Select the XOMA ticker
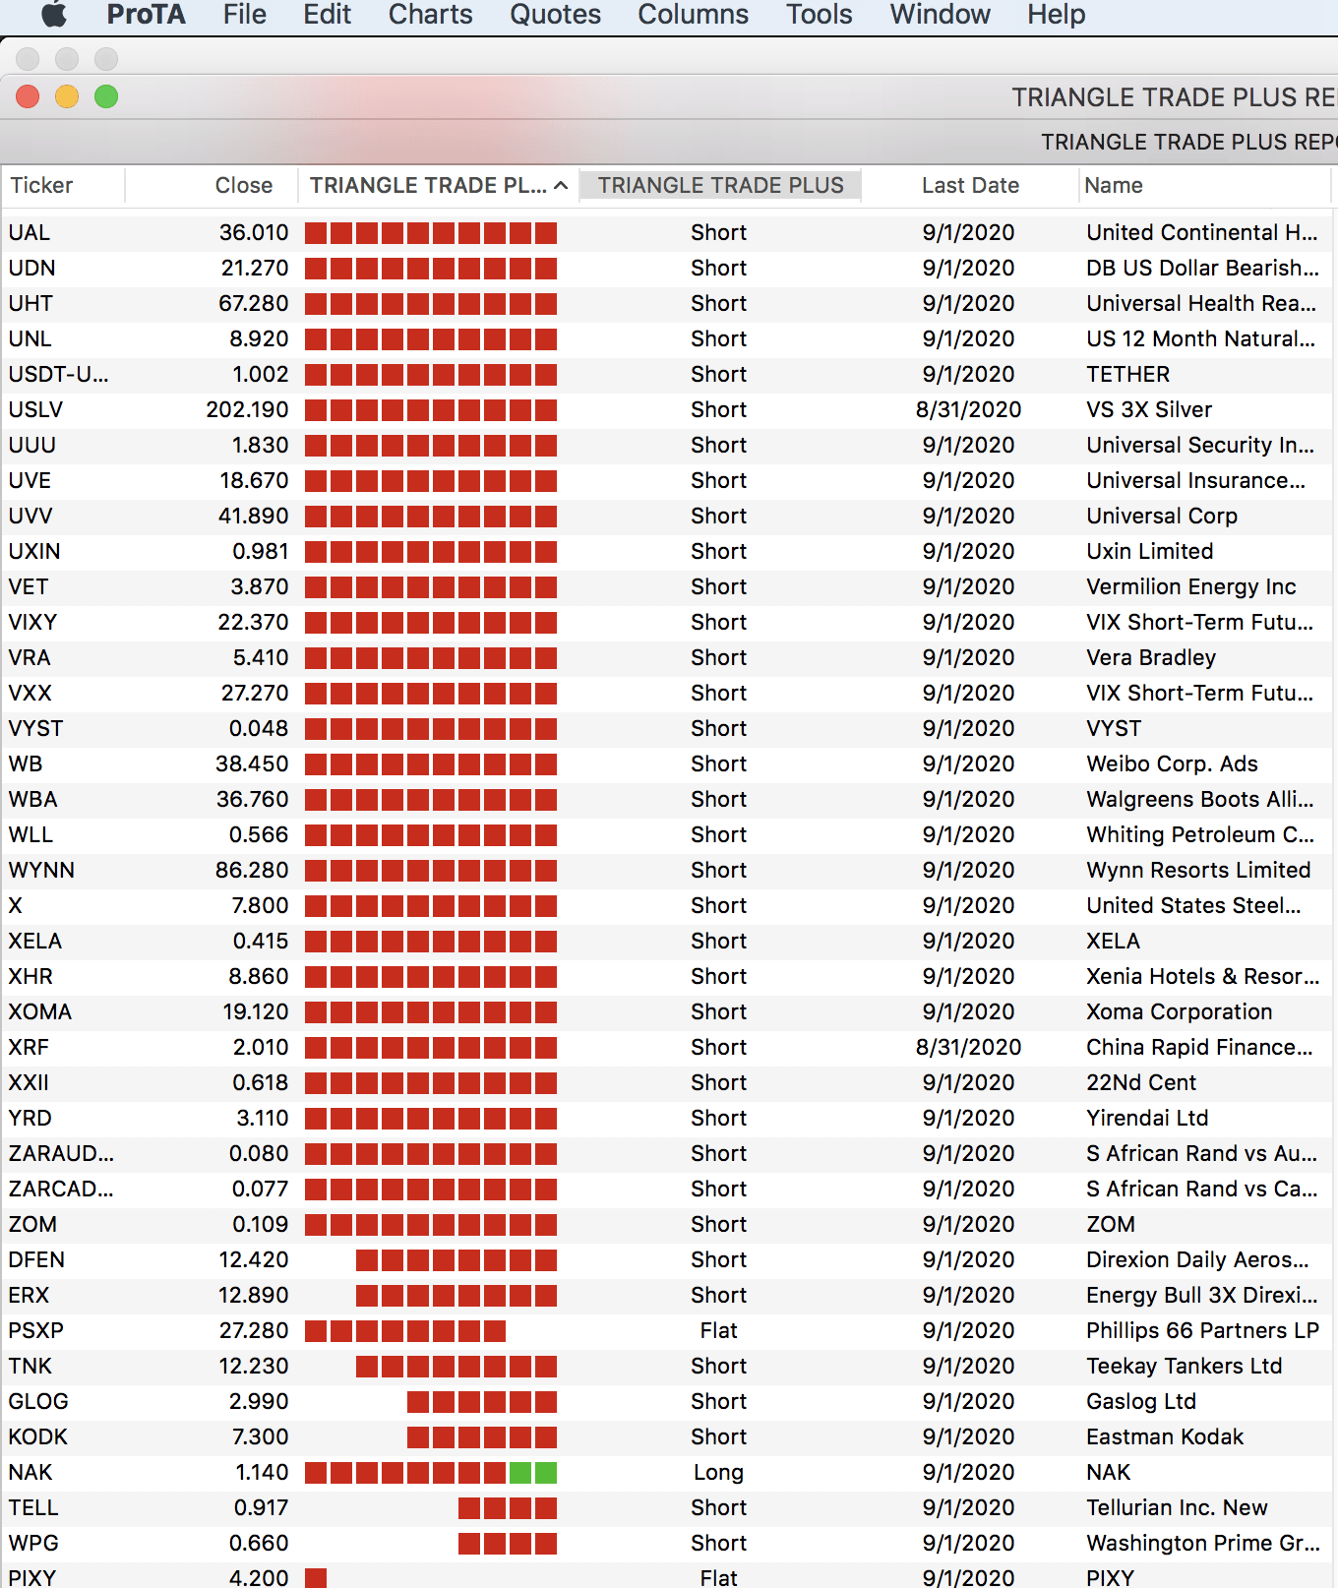The width and height of the screenshot is (1338, 1588). click(x=40, y=1011)
